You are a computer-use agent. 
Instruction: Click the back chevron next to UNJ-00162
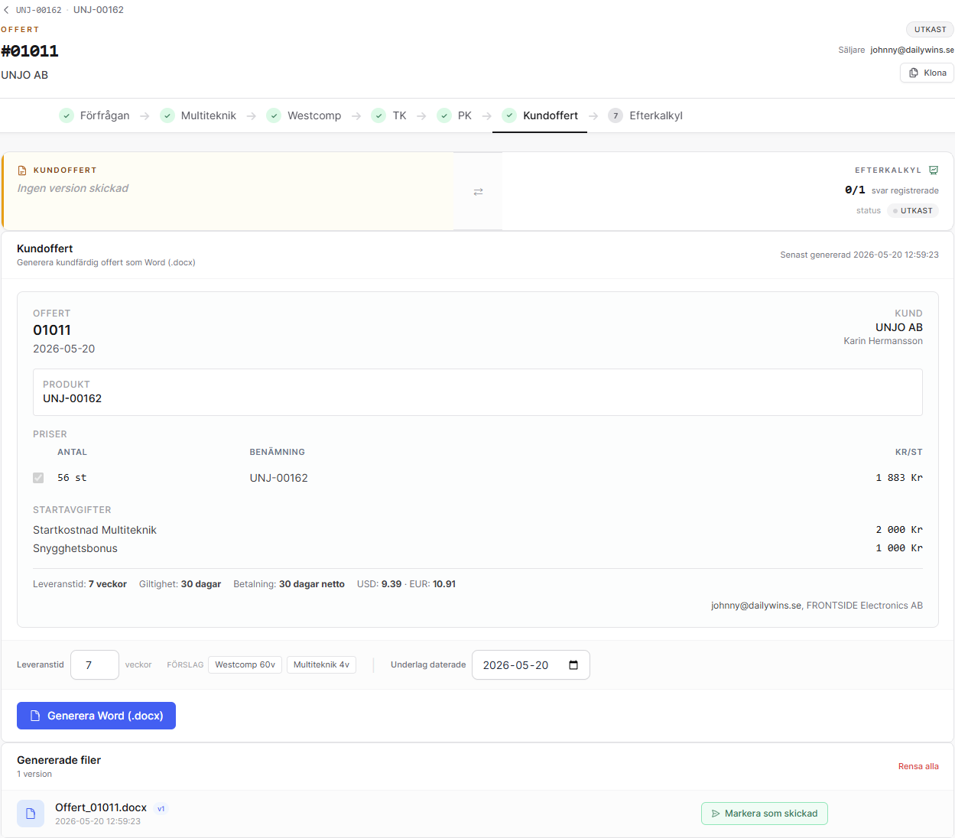(x=6, y=10)
